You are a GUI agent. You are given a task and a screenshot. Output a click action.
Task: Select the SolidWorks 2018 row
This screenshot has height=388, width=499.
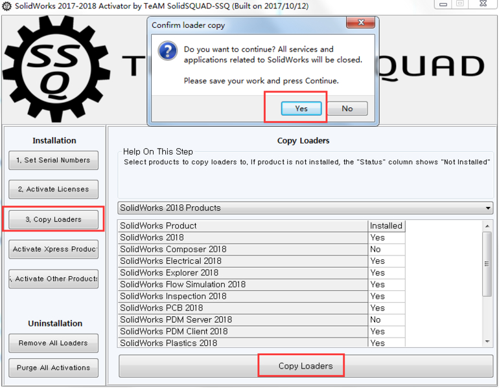(x=262, y=237)
